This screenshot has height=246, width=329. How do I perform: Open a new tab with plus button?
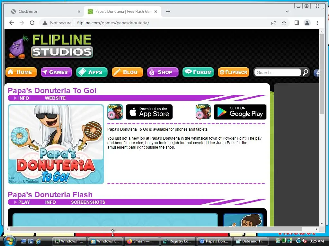168,12
